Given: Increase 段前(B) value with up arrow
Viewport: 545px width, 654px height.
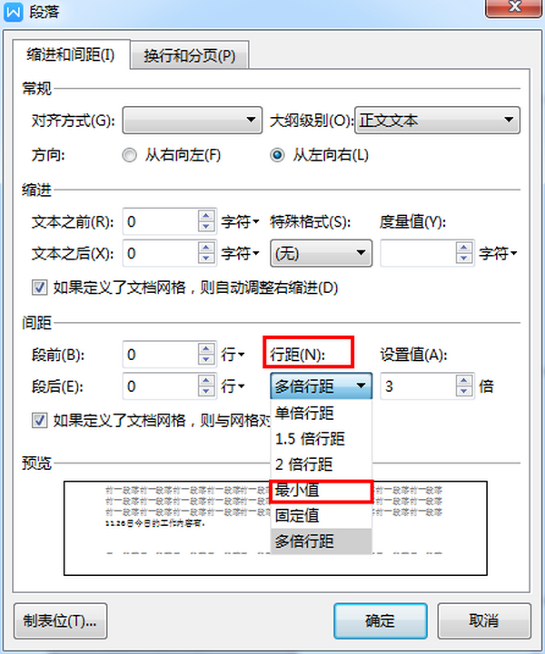Looking at the screenshot, I should pyautogui.click(x=206, y=349).
